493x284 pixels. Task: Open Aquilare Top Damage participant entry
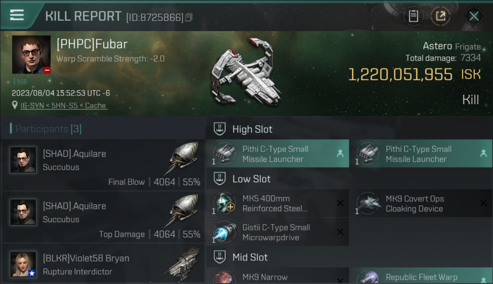pos(103,217)
